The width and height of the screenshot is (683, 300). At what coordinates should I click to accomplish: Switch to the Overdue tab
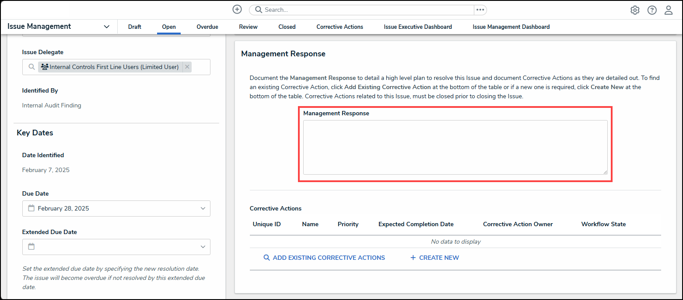click(207, 27)
